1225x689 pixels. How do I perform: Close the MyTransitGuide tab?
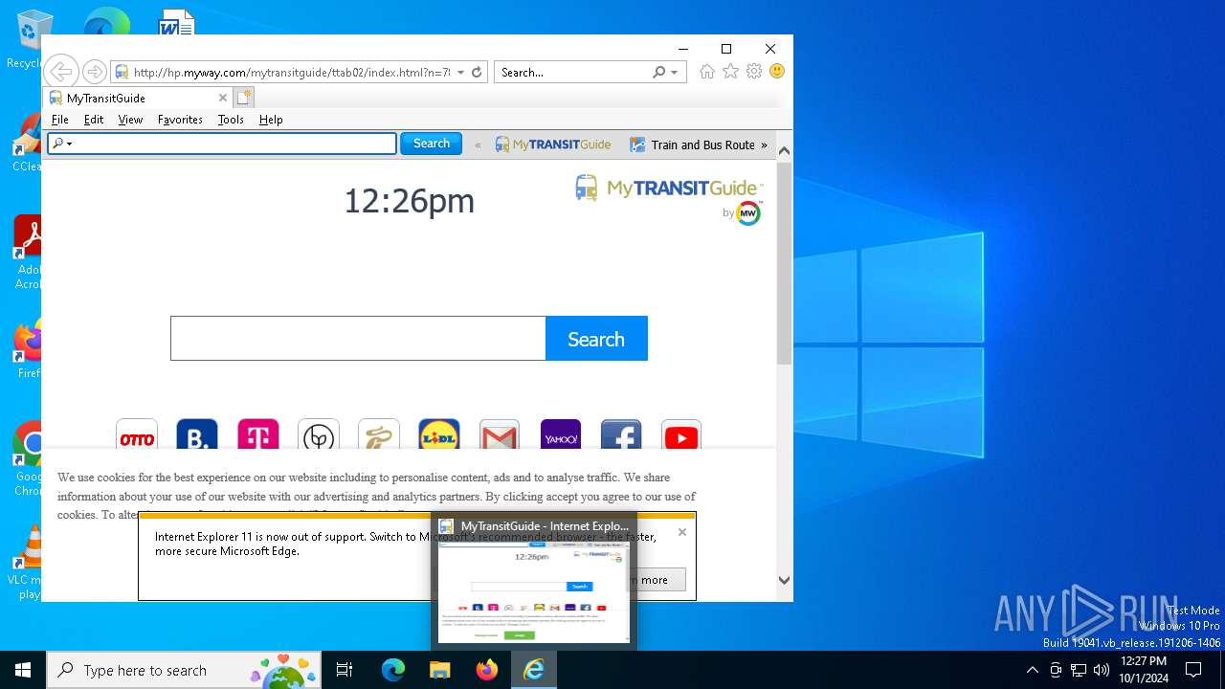coord(223,98)
